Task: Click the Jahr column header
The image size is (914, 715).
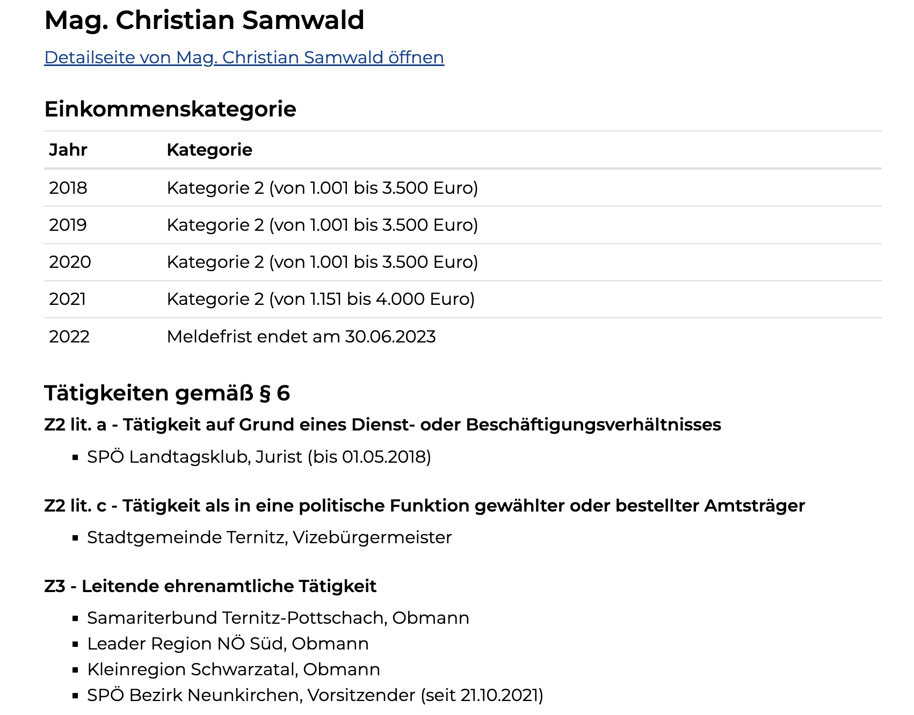Action: click(x=68, y=150)
